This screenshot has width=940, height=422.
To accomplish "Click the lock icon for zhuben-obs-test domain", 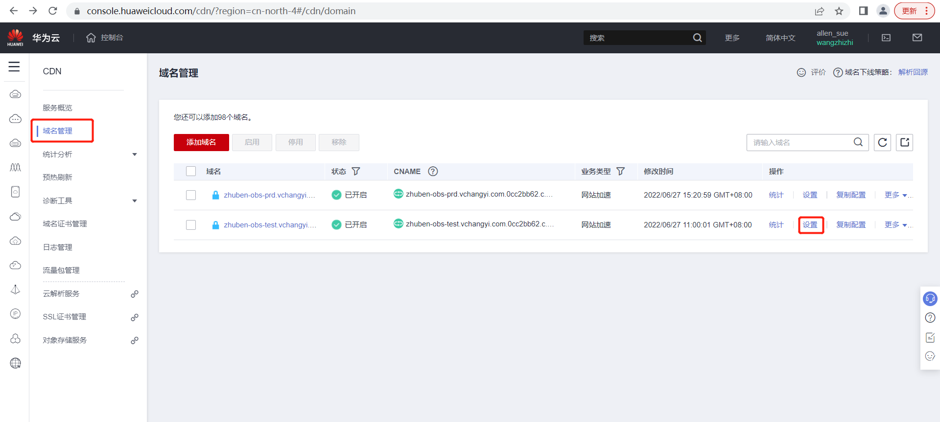I will (215, 225).
